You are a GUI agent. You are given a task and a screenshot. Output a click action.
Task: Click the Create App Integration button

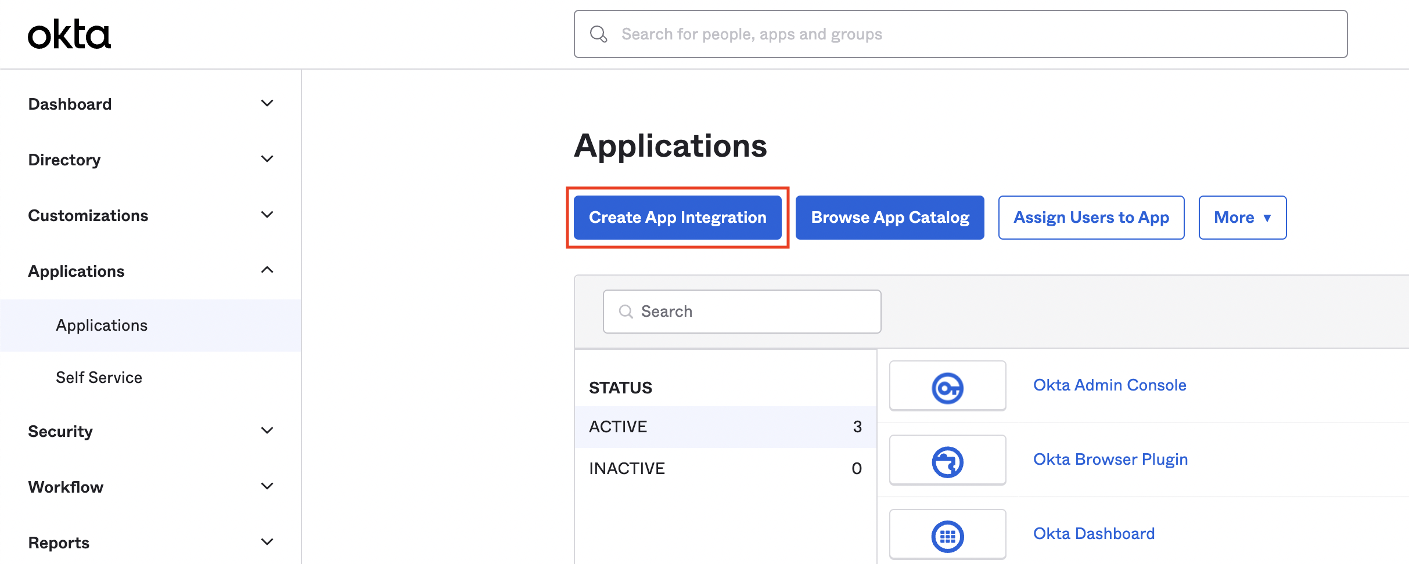click(x=677, y=217)
